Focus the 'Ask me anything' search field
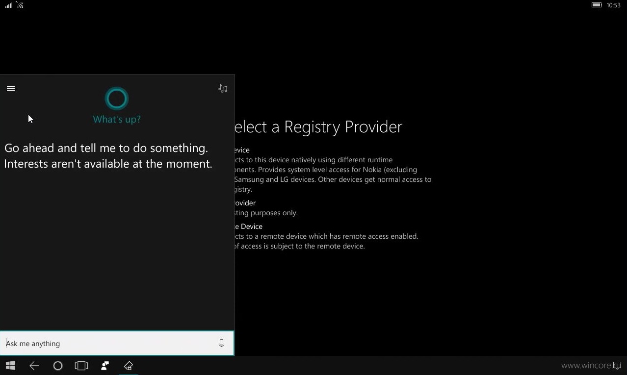This screenshot has height=375, width=627. click(x=117, y=343)
